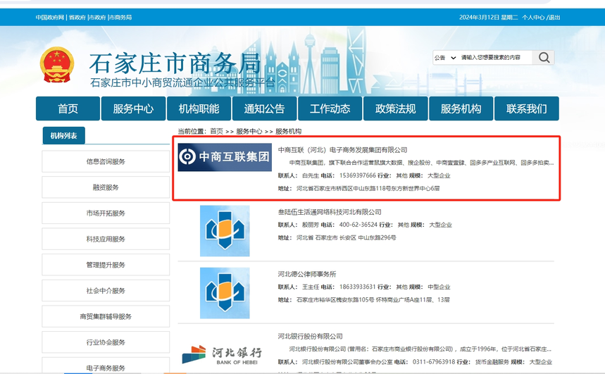Open the 通知公告 navigation tab
This screenshot has height=374, width=605.
pyautogui.click(x=264, y=108)
